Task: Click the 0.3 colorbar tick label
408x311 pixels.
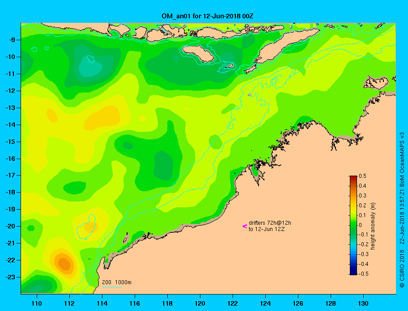Action: tap(362, 196)
